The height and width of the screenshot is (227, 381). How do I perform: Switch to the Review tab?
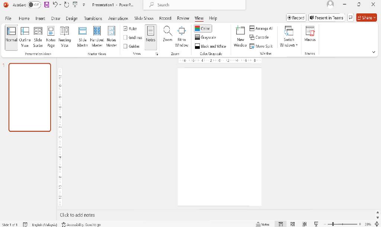[x=183, y=18]
